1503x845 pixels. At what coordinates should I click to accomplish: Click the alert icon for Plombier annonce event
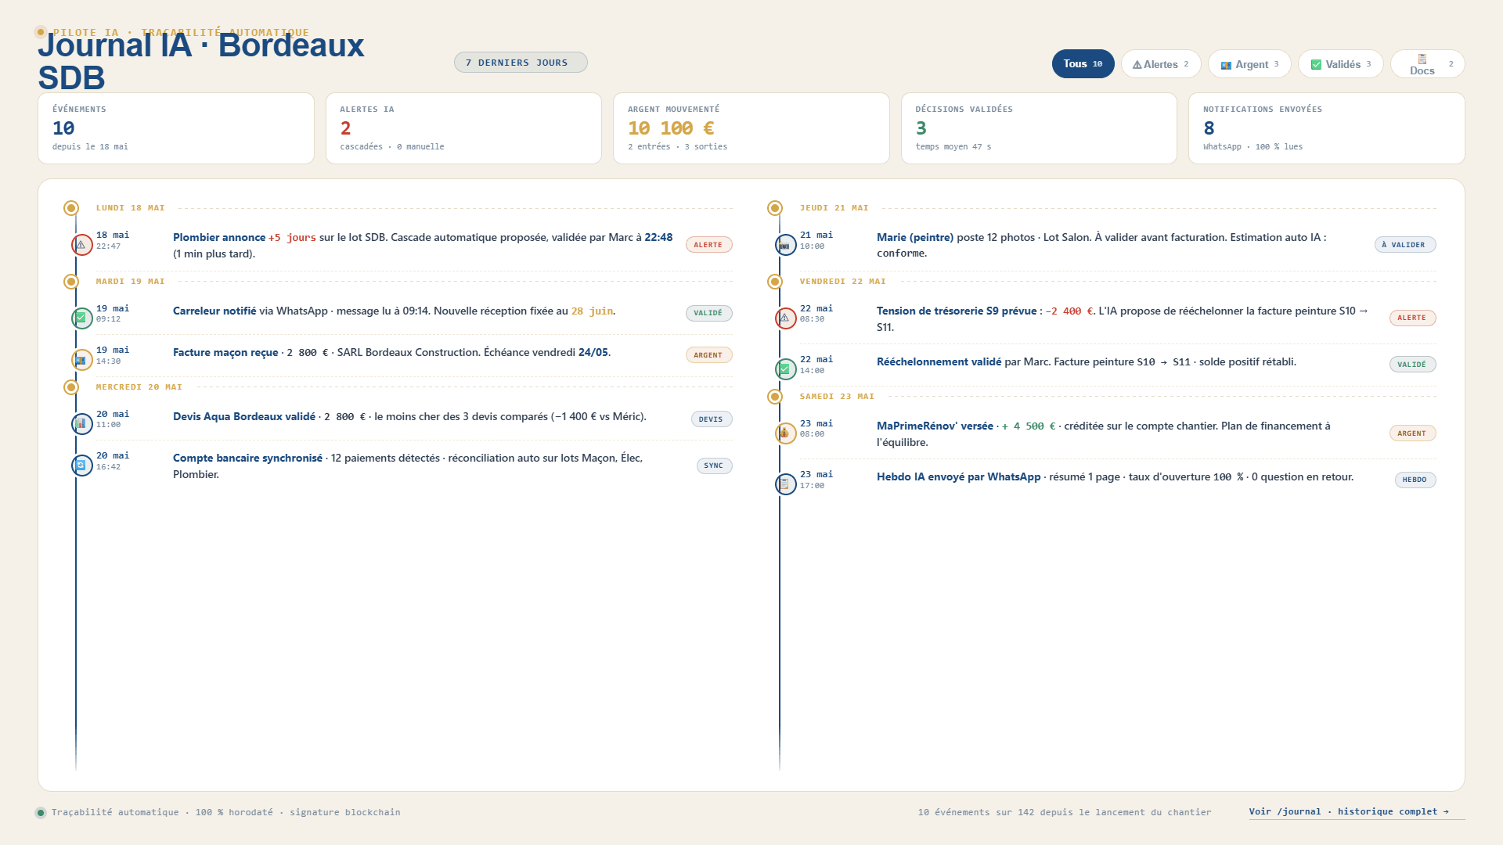tap(81, 245)
